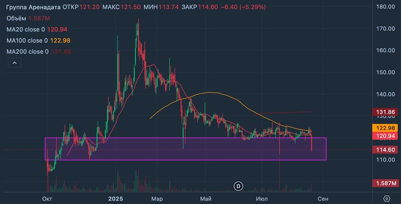Select the MA200 close indicator label
The image size is (401, 204).
pos(27,52)
